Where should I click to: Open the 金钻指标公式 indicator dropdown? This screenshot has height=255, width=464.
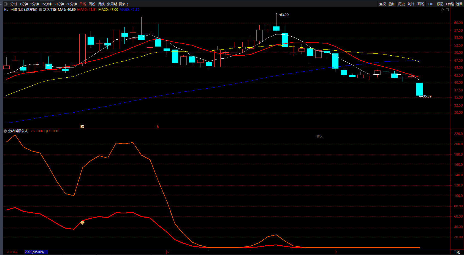5,131
